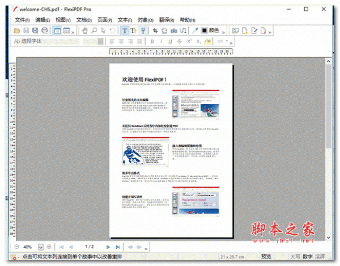
Task: Toggle Bold formatting
Action: pos(152,41)
